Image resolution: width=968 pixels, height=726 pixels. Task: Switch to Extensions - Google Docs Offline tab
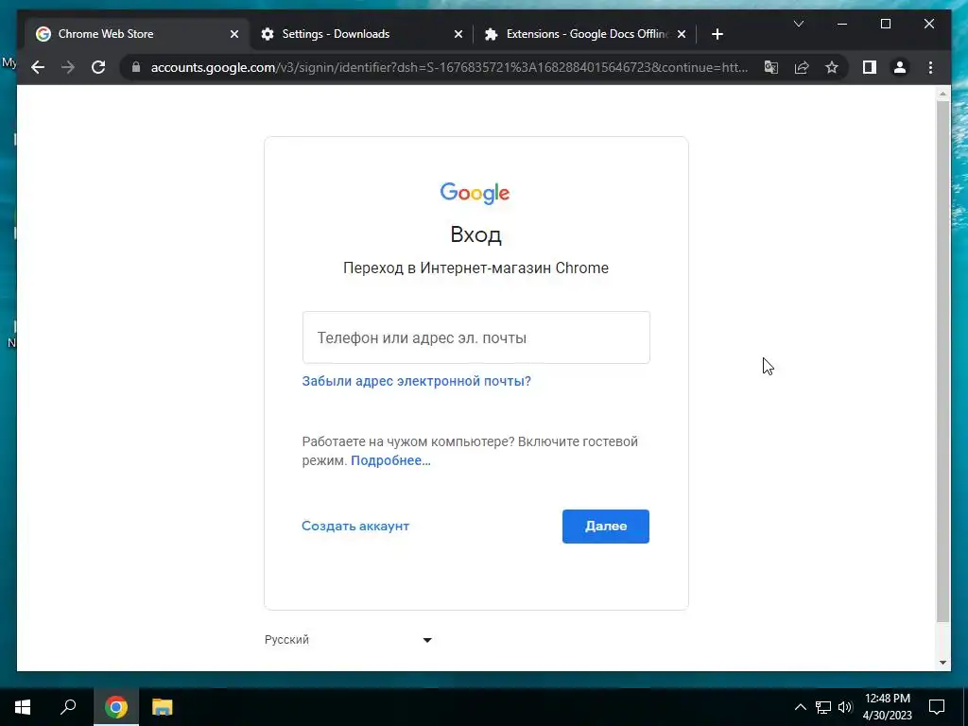[587, 34]
